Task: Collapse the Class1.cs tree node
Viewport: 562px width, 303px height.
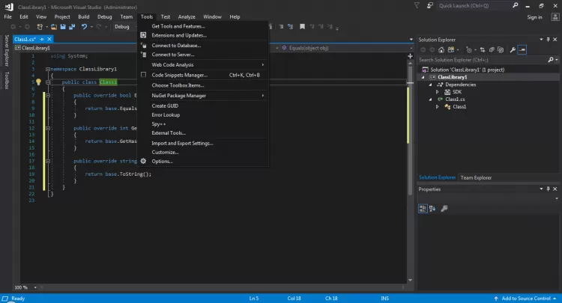Action: 430,100
